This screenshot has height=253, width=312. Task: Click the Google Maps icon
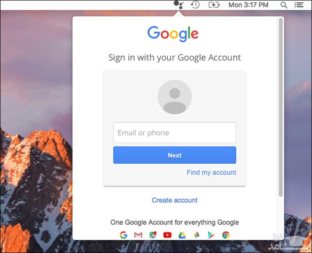(x=153, y=235)
